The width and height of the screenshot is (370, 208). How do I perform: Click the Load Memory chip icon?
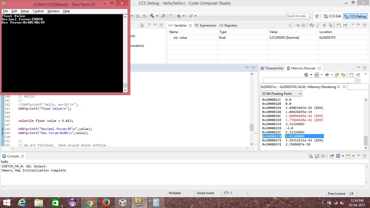pos(327,75)
